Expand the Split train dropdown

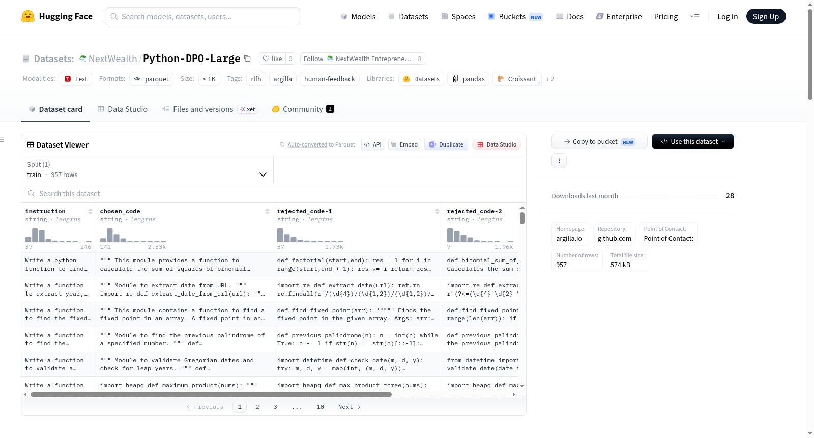[x=147, y=169]
